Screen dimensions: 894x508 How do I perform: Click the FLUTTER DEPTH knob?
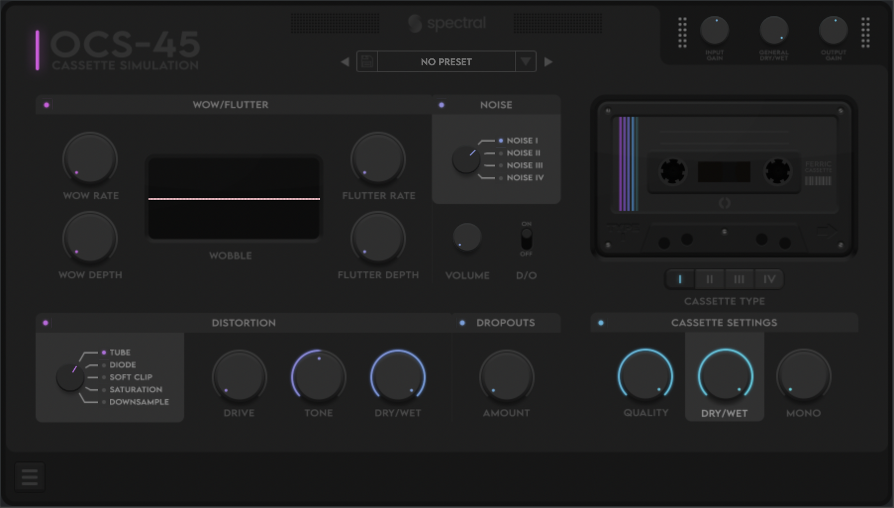tap(378, 238)
